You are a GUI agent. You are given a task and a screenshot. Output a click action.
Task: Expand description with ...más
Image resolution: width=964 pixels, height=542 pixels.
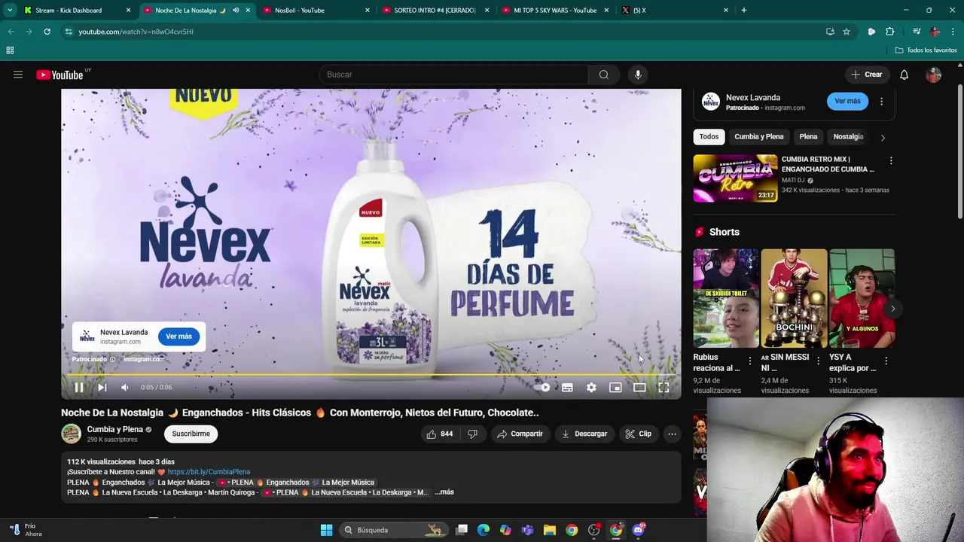tap(444, 492)
